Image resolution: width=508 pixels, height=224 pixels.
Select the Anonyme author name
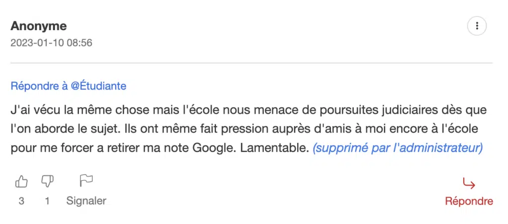39,26
